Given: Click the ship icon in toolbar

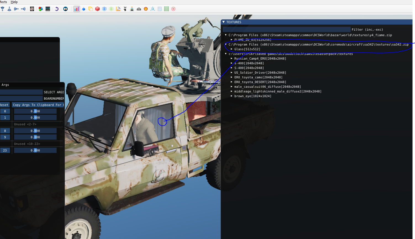Looking at the screenshot, I should coord(132,9).
